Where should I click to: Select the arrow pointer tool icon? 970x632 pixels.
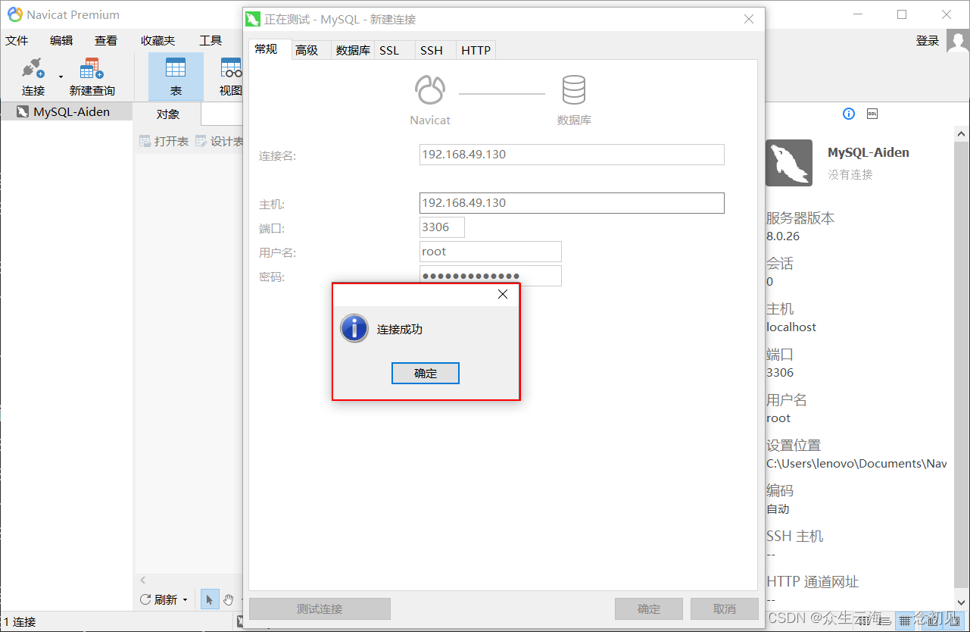[x=210, y=599]
